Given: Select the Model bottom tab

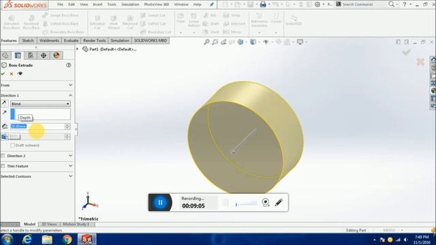Looking at the screenshot, I should point(29,224).
